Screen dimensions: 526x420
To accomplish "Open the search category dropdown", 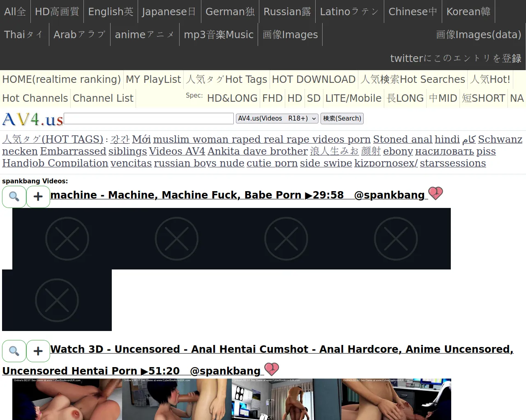I will point(277,119).
